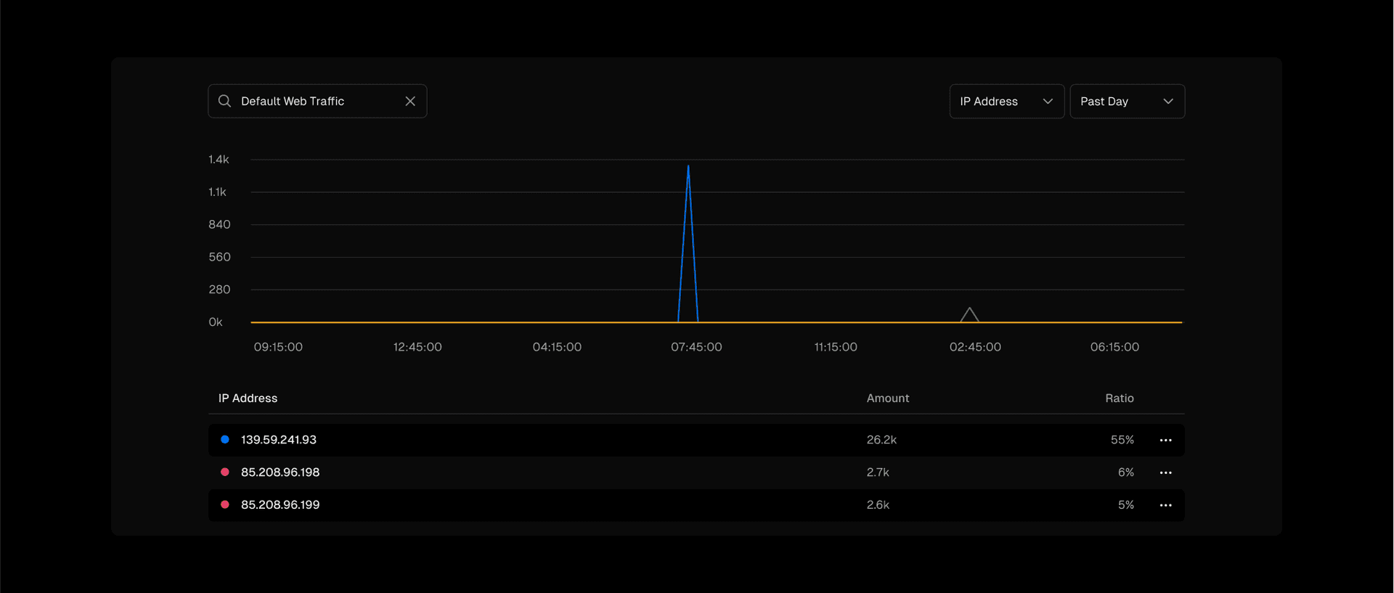
Task: Click the blue dot beside 139.59.241.93
Action: point(225,440)
